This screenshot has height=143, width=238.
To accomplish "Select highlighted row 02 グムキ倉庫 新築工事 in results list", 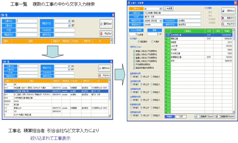I will tap(56, 91).
